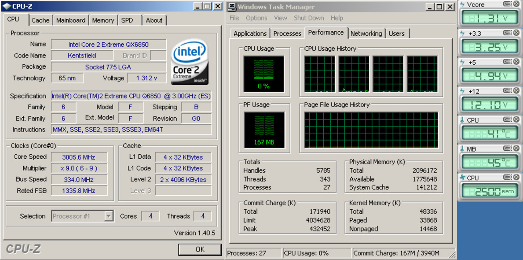523x260 pixels.
Task: Click the Rated FSB 1335.8 MHz value
Action: pyautogui.click(x=79, y=191)
